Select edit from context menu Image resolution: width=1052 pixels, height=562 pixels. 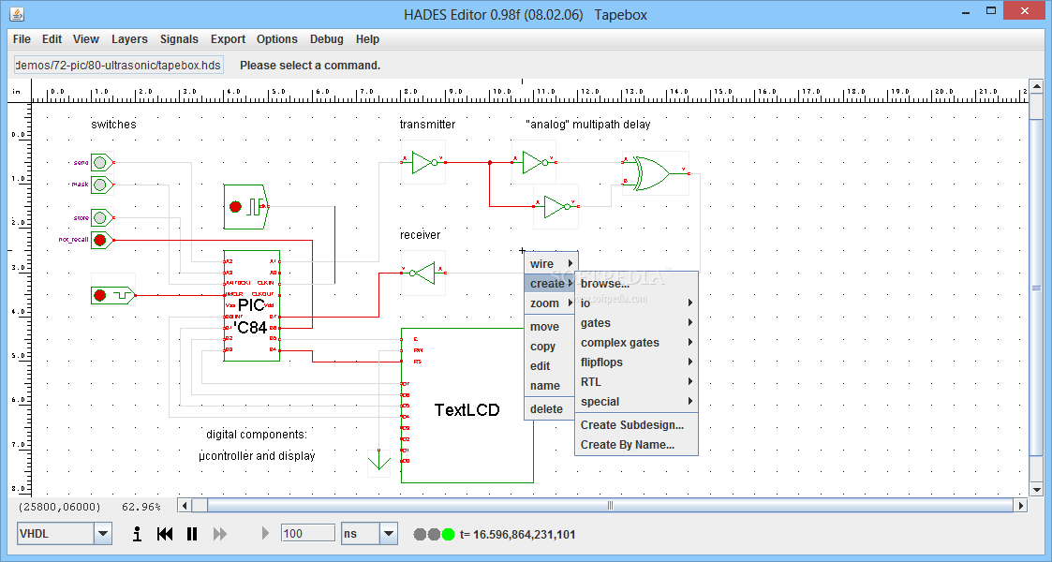point(551,366)
